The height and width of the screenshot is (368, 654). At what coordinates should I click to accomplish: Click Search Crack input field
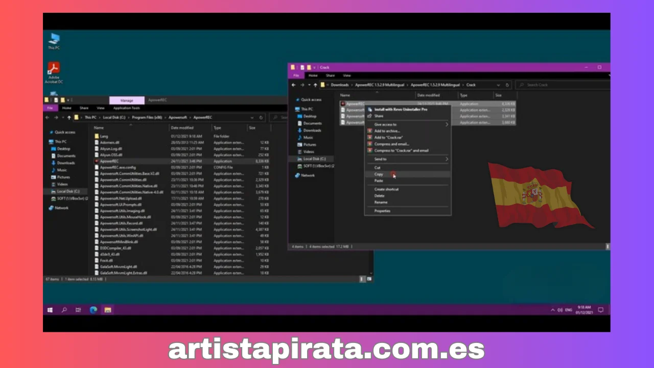(x=562, y=85)
